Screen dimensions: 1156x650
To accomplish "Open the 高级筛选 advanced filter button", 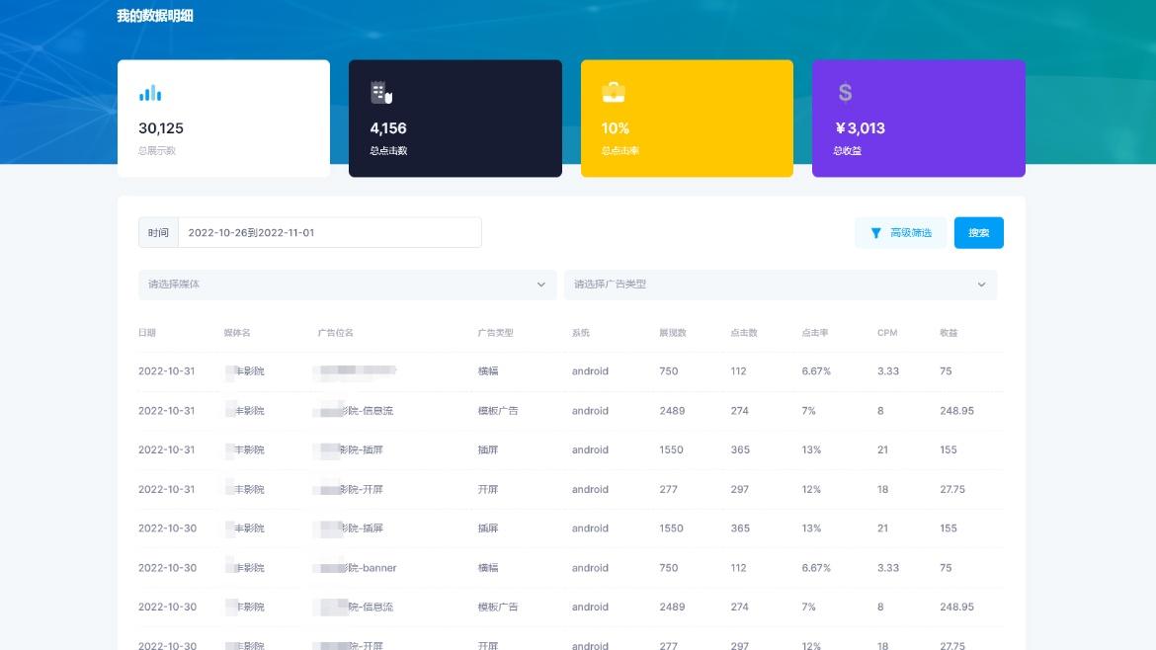I will [900, 233].
